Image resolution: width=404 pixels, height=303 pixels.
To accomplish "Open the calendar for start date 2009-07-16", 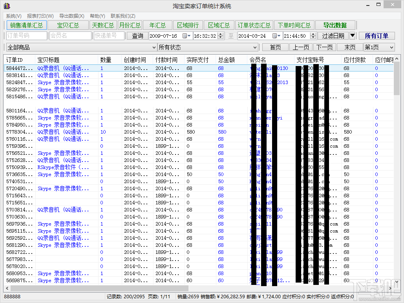I will click(186, 36).
